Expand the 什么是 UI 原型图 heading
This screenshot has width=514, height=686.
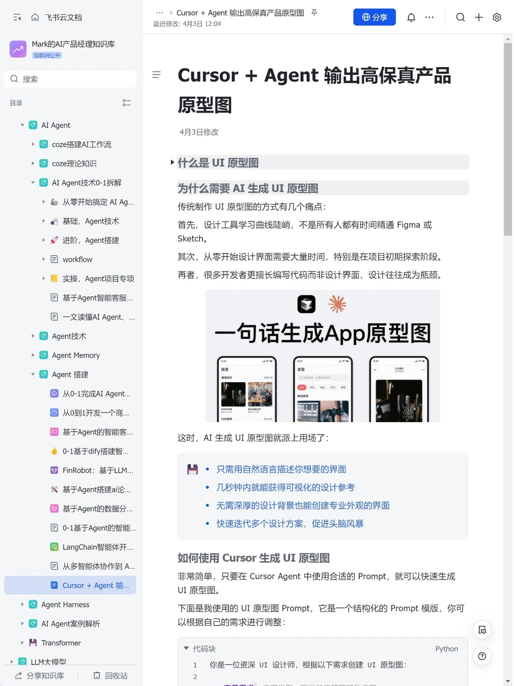pos(172,162)
